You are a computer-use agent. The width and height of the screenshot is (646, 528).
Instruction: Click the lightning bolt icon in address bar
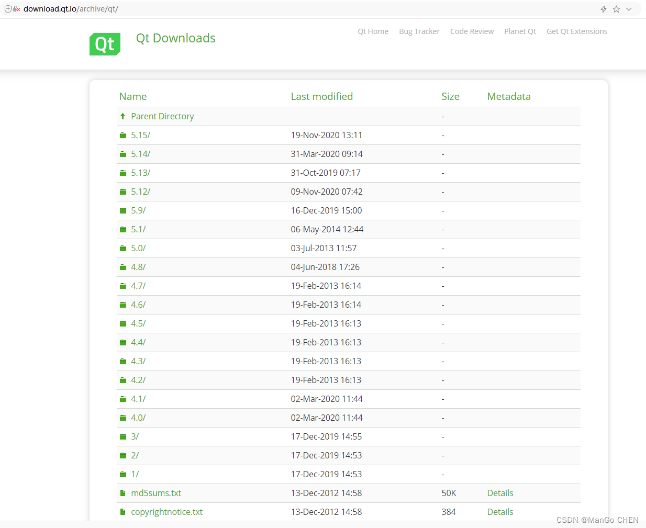point(604,9)
